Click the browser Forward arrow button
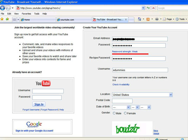 click(x=8, y=8)
